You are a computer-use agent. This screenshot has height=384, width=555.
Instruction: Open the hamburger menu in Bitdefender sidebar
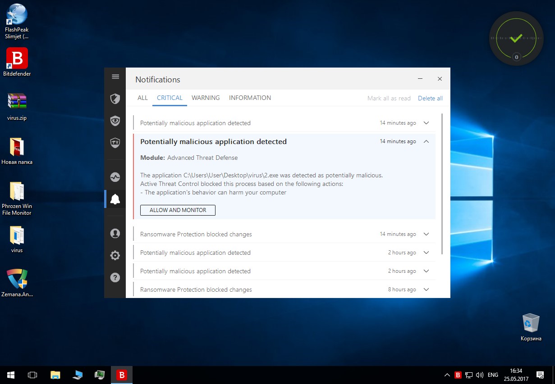pos(115,77)
